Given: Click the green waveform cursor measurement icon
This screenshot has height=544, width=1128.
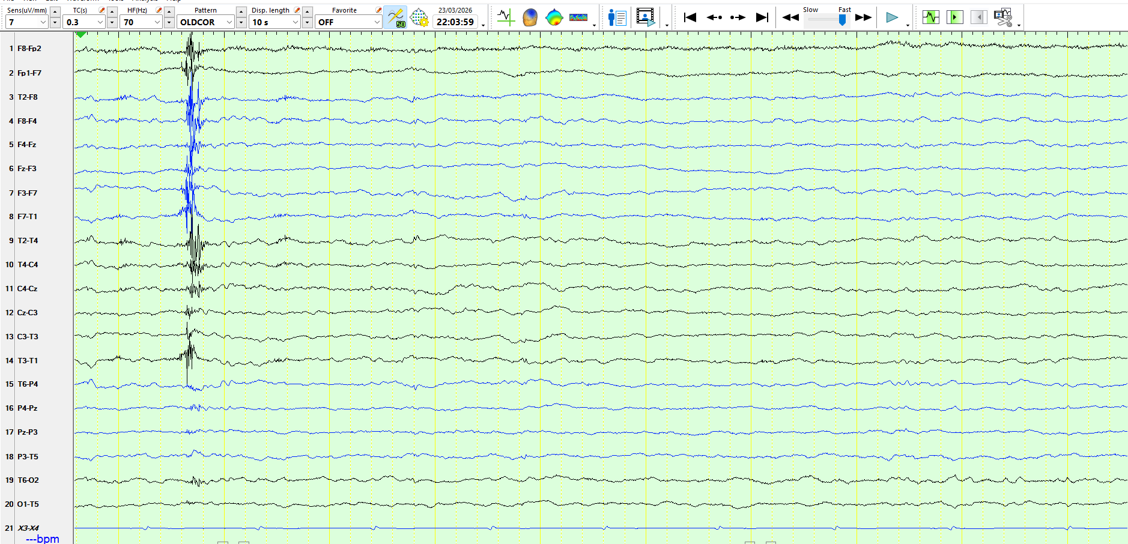Looking at the screenshot, I should click(x=506, y=17).
